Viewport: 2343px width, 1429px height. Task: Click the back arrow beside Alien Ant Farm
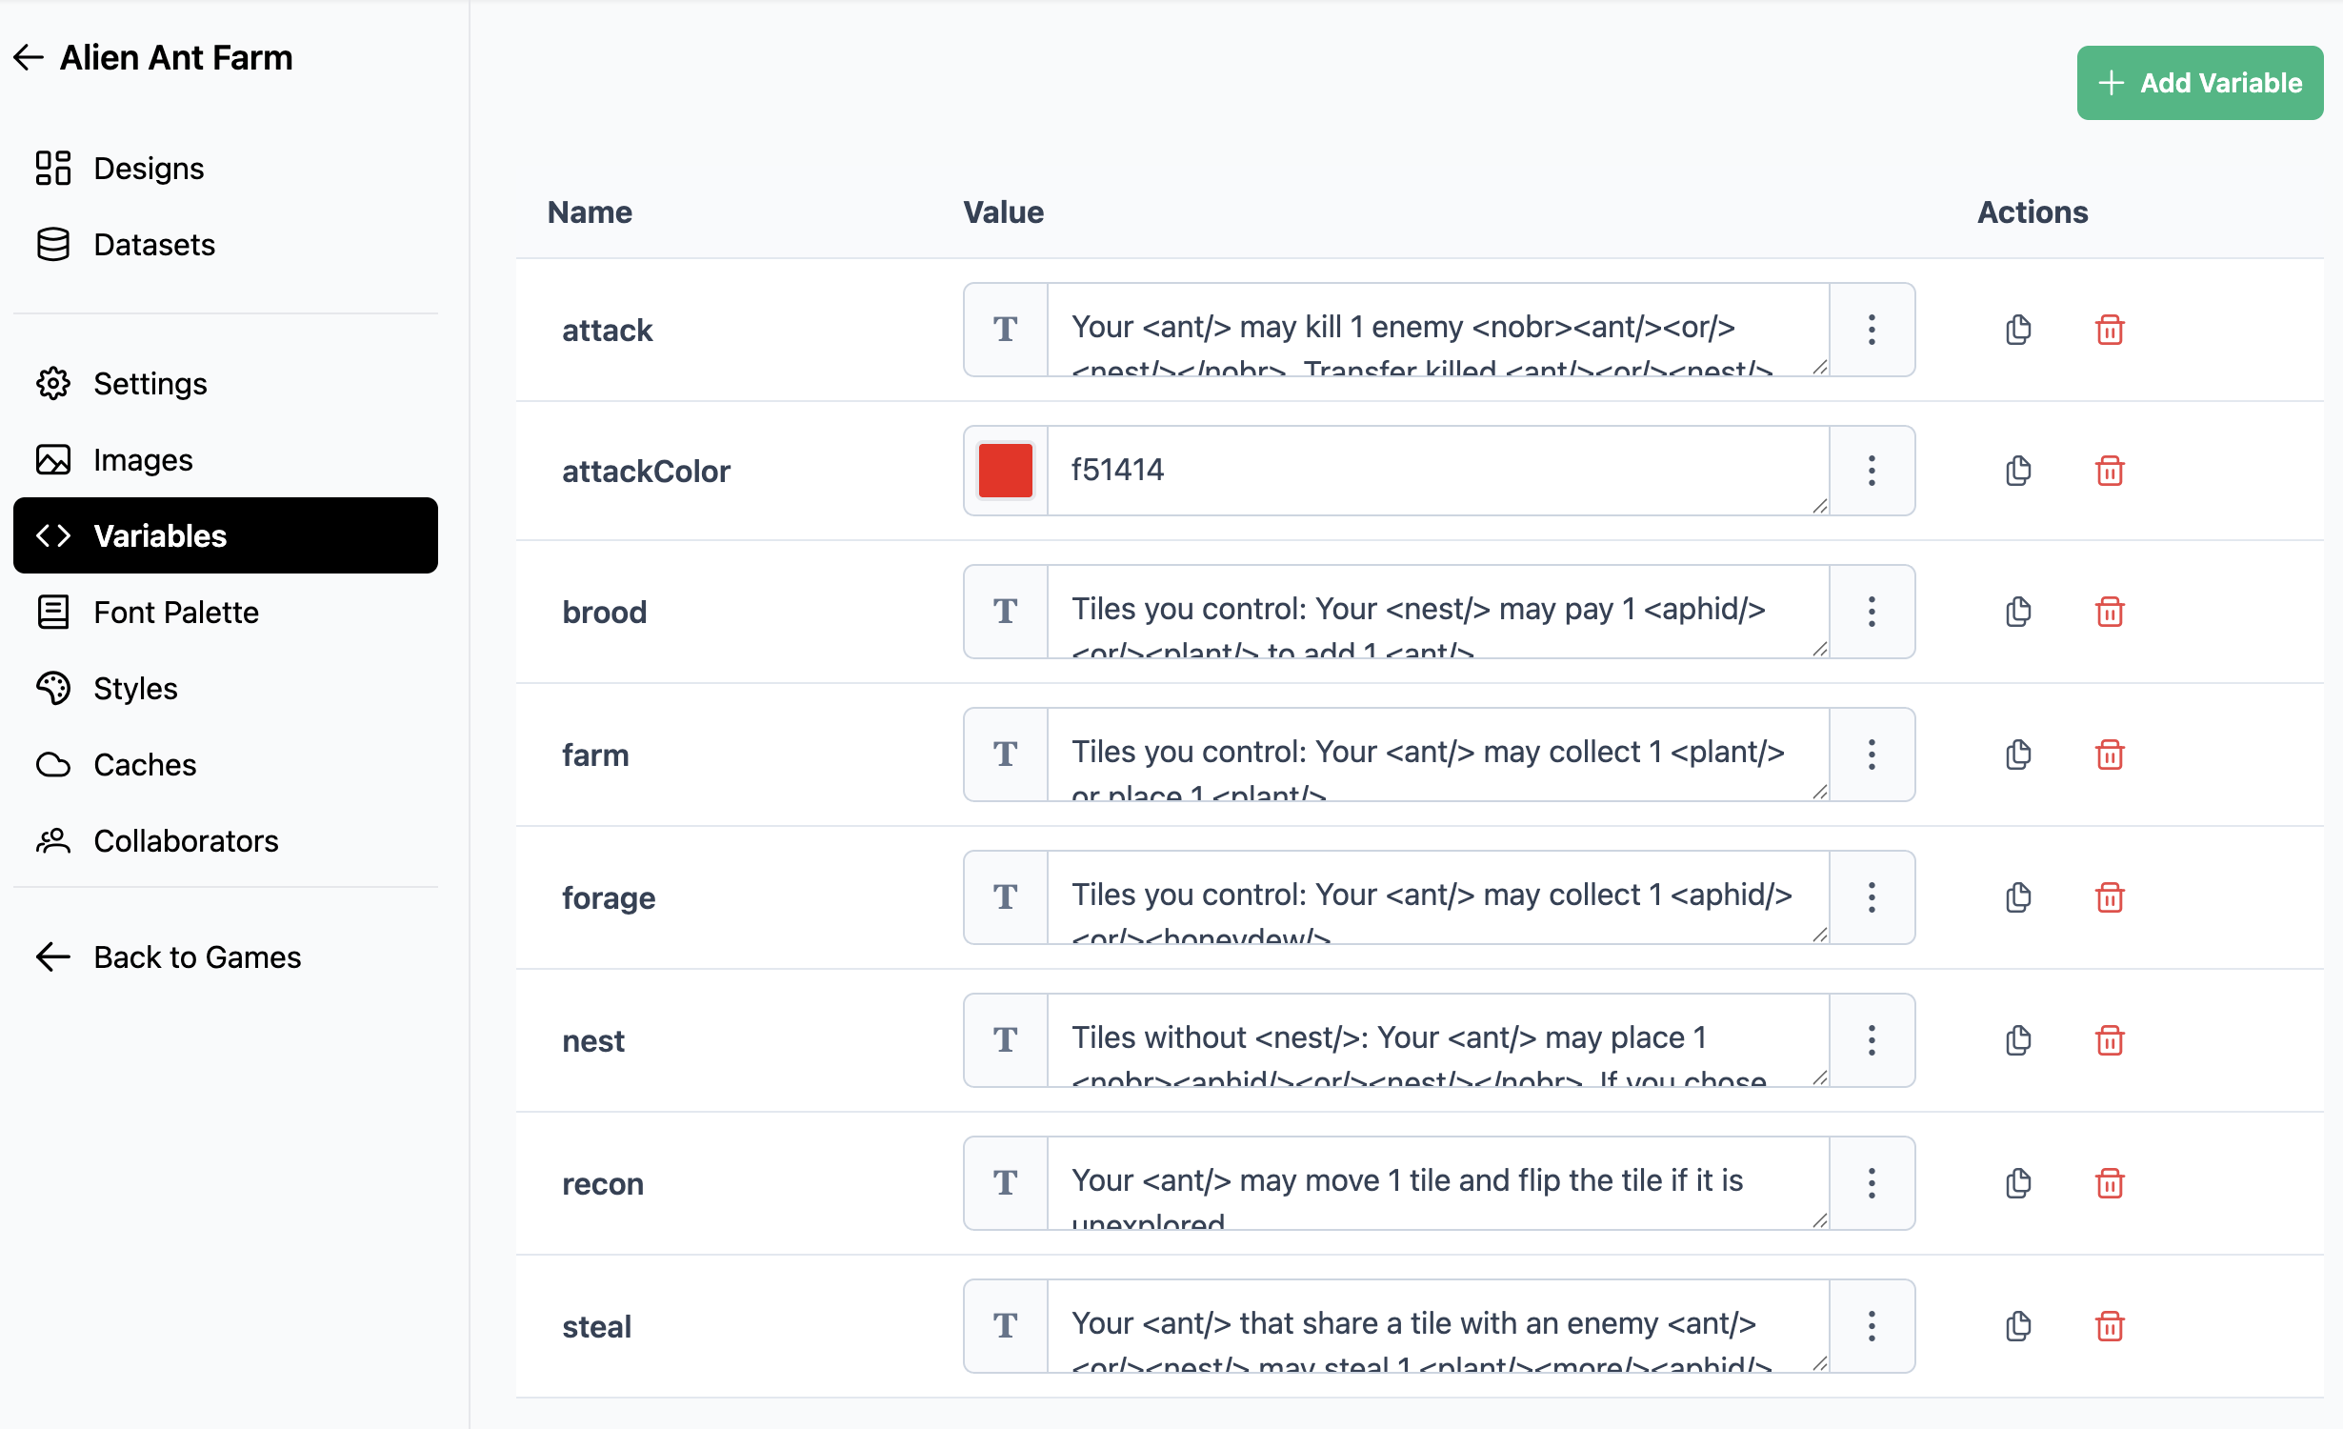[29, 57]
